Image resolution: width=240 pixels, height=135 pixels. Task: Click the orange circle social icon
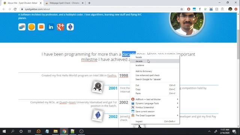pyautogui.click(x=31, y=27)
